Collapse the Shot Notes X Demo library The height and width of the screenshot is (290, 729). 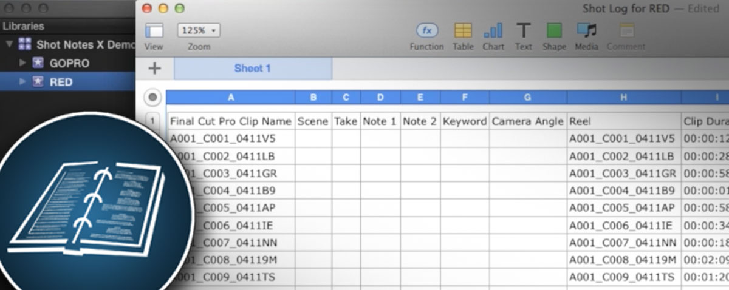point(9,45)
